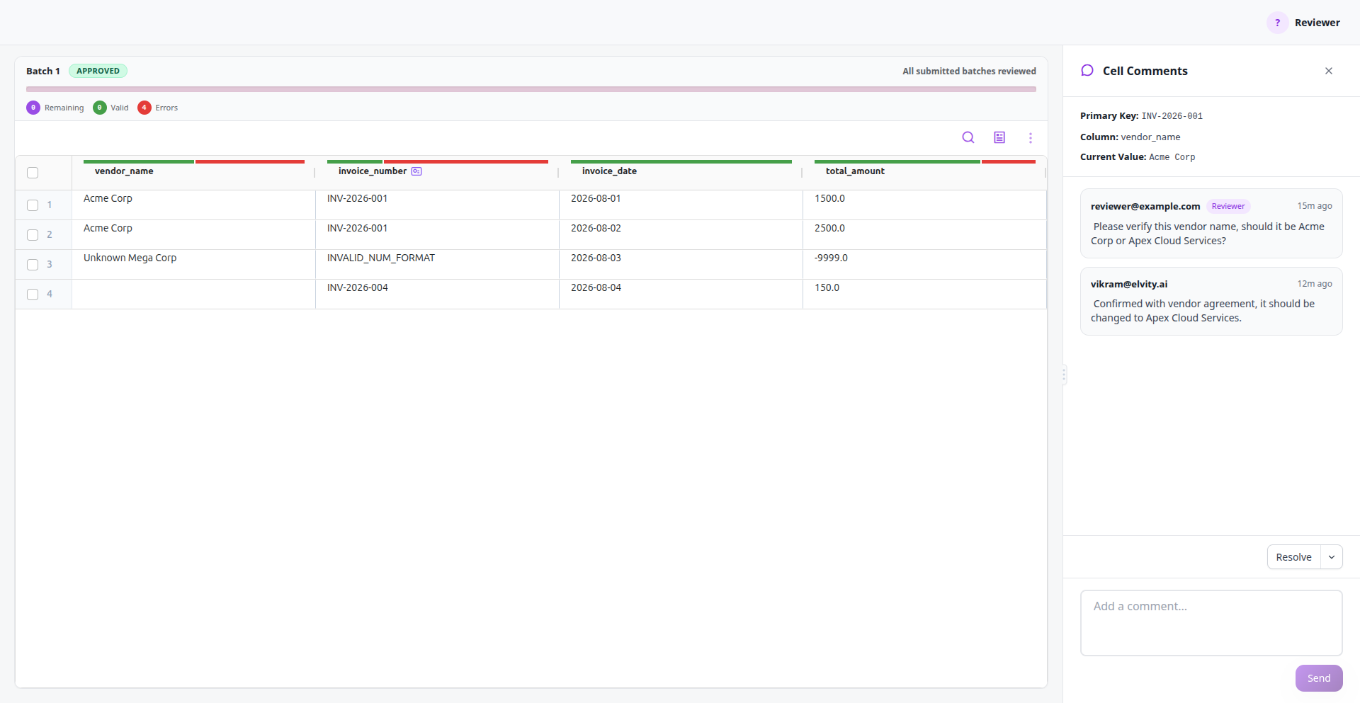This screenshot has height=703, width=1360.
Task: Click the APPROVED status badge
Action: tap(98, 71)
